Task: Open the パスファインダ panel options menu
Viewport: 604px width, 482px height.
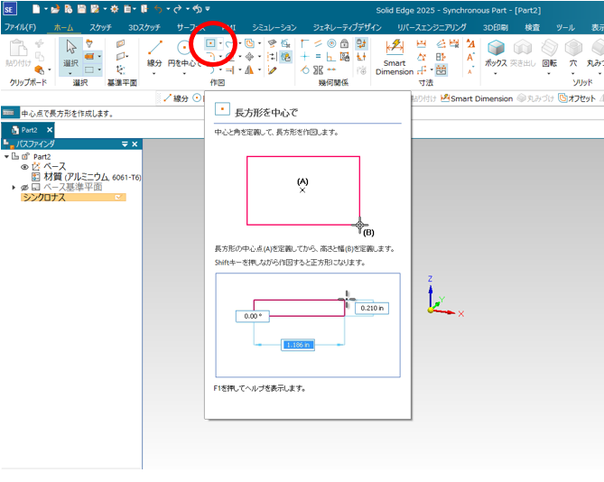Action: coord(125,144)
